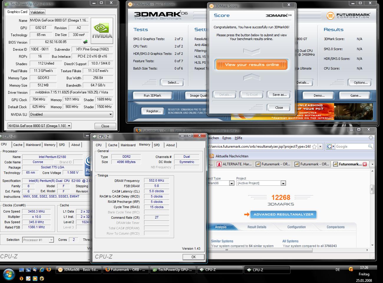
Task: Click the Google search input field
Action: click(x=351, y=147)
